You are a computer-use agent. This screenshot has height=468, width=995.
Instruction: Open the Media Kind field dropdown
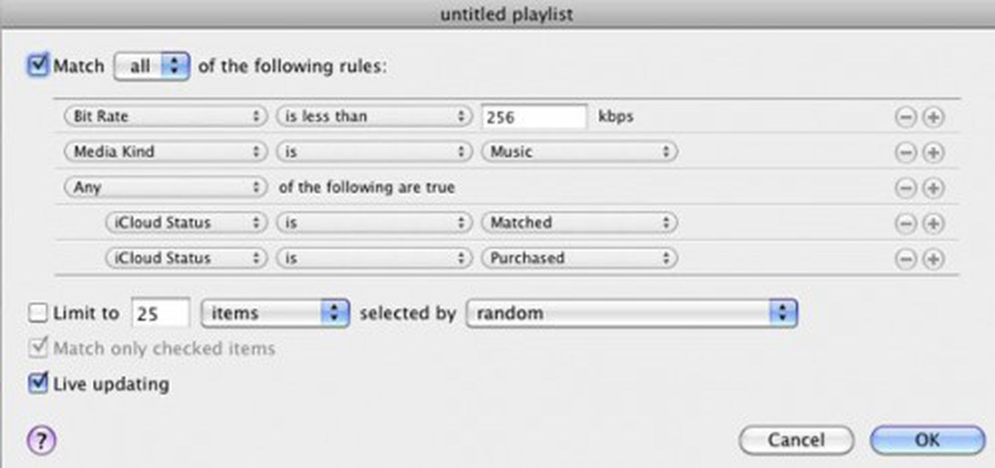click(x=165, y=151)
